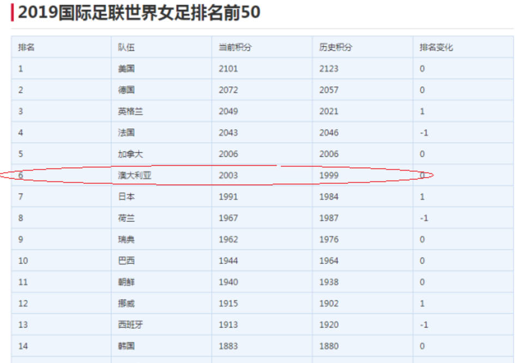
Task: Click 韩国's historical points value 1880
Action: pos(329,346)
